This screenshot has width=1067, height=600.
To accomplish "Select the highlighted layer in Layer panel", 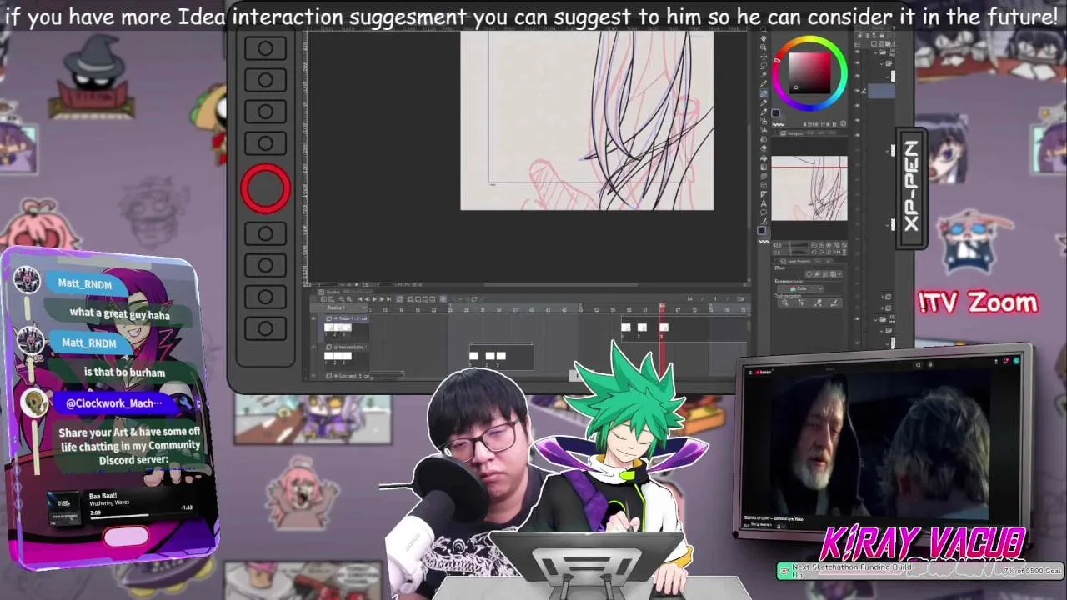I will coord(881,91).
